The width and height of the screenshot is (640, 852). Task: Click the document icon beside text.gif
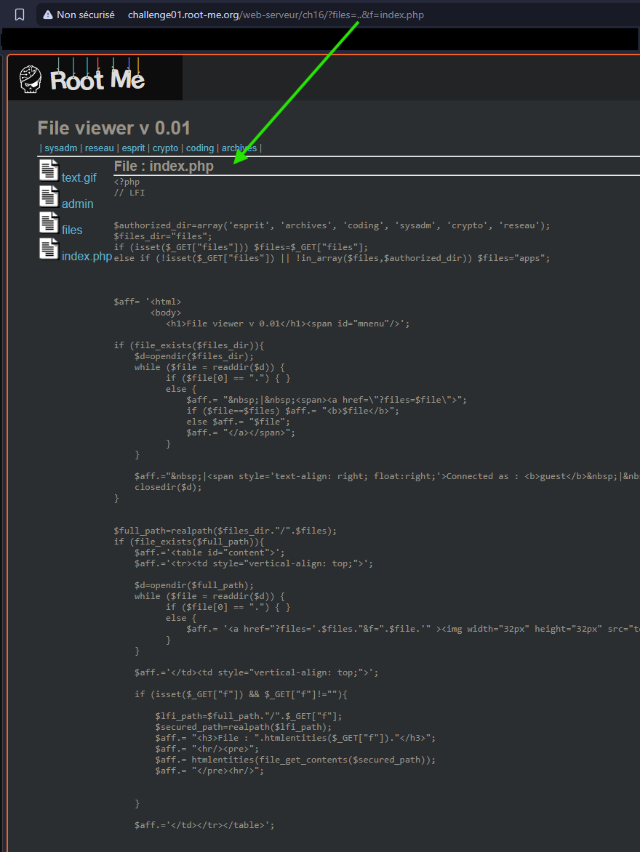pyautogui.click(x=49, y=170)
